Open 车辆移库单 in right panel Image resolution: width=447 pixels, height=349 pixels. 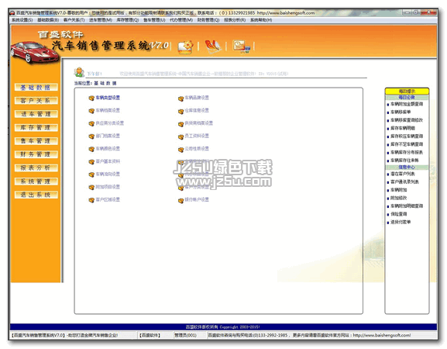(x=401, y=112)
